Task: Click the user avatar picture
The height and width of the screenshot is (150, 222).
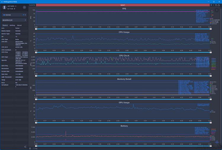Action: point(4,8)
